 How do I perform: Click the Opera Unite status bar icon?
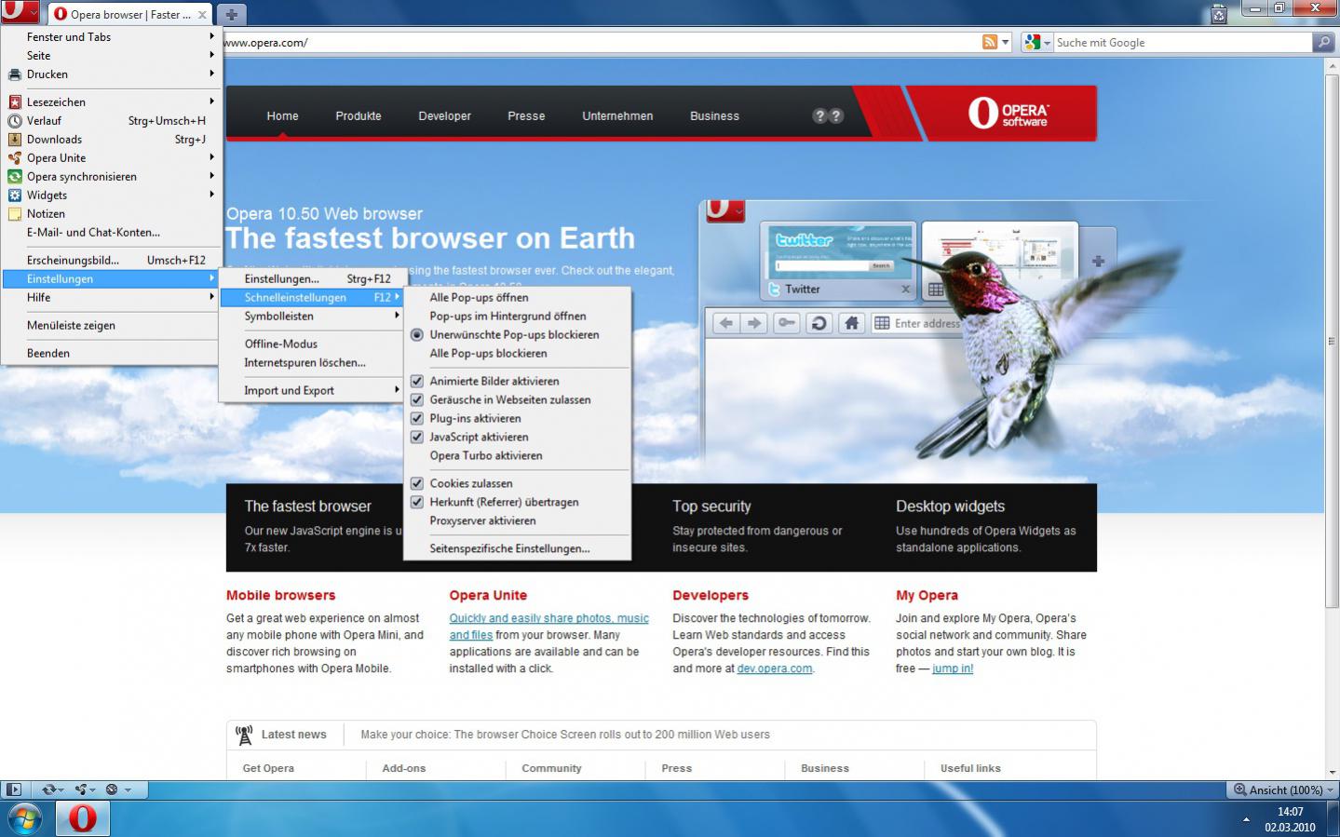click(82, 790)
